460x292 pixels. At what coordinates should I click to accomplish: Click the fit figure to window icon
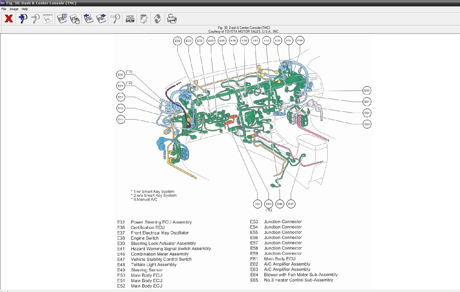(48, 19)
